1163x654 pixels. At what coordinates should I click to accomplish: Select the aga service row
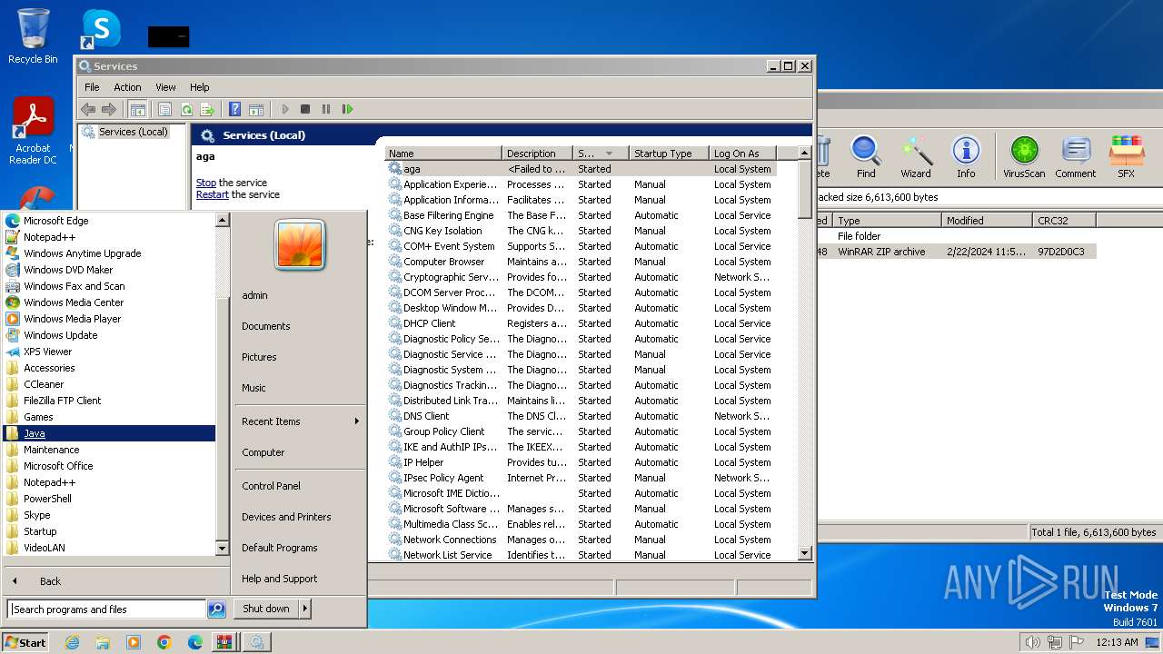point(581,169)
